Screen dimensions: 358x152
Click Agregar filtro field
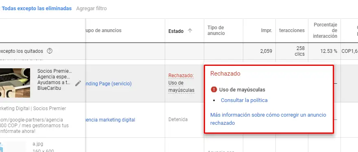click(x=91, y=9)
